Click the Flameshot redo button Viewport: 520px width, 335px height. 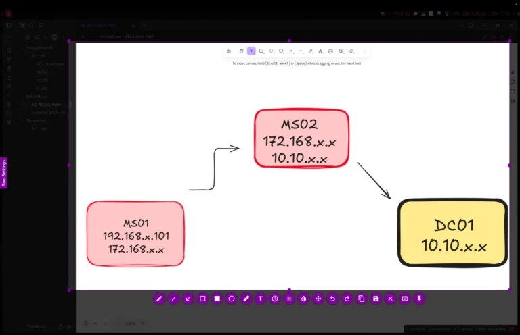tap(347, 299)
